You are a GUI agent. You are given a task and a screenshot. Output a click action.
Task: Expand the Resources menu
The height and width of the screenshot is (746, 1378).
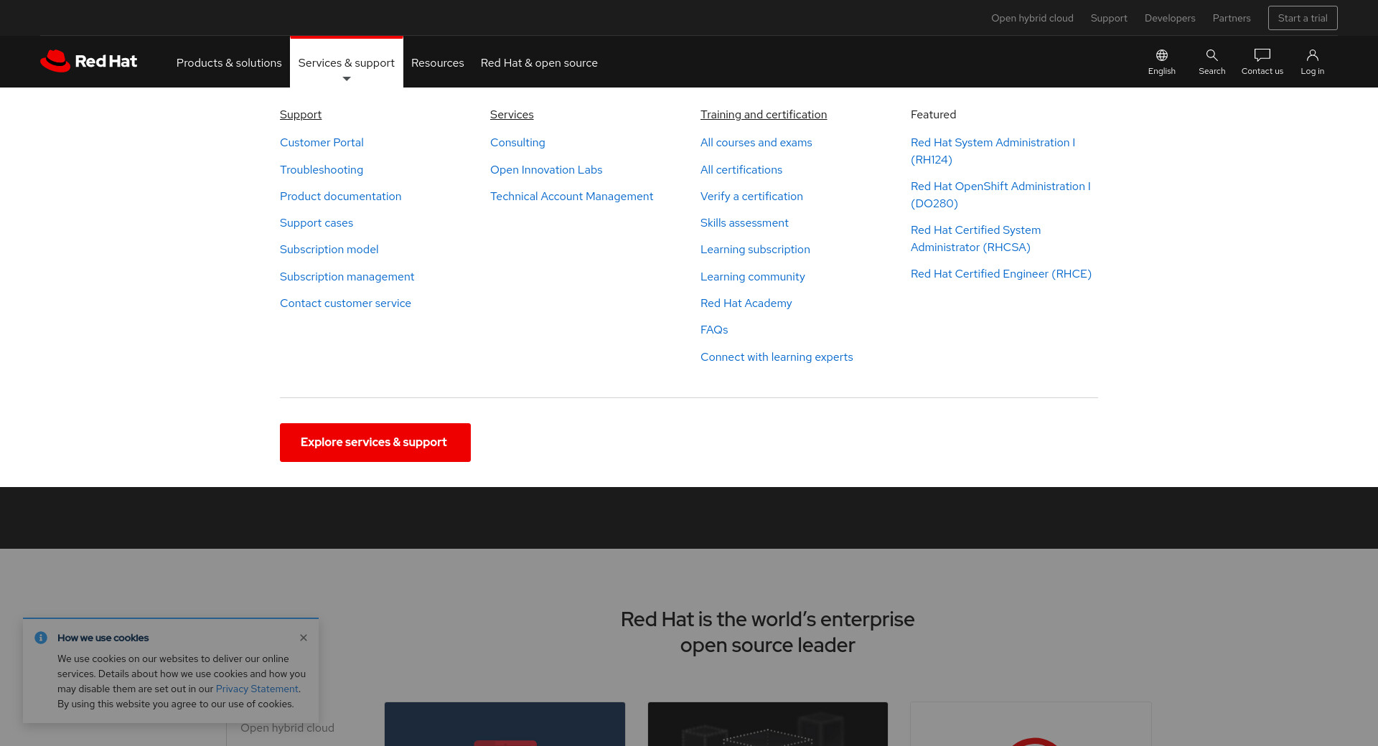tap(437, 63)
